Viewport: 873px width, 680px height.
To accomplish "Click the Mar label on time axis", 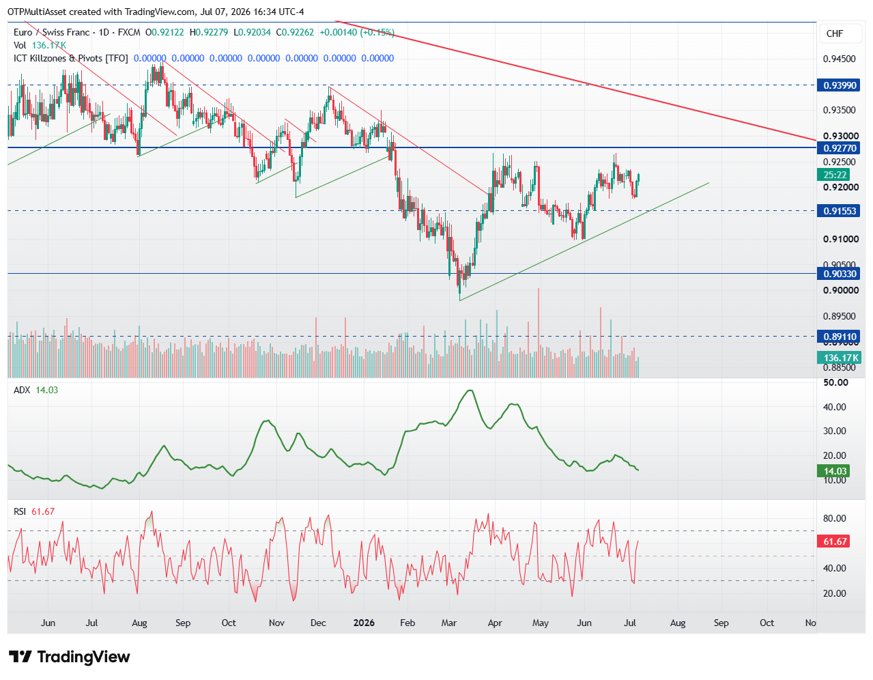I will click(449, 623).
